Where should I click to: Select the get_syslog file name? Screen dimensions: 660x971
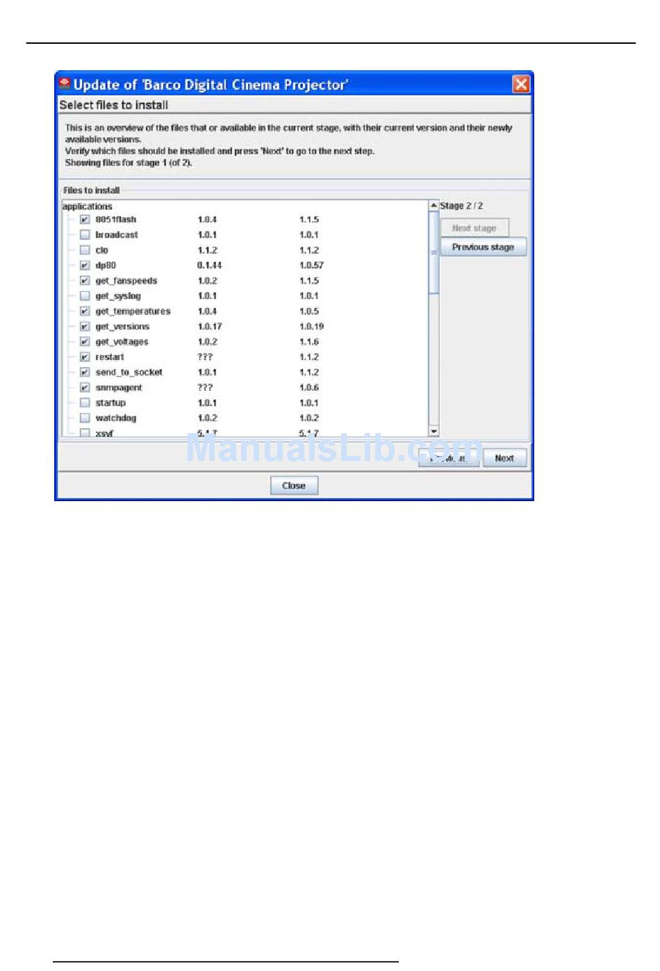click(x=118, y=296)
